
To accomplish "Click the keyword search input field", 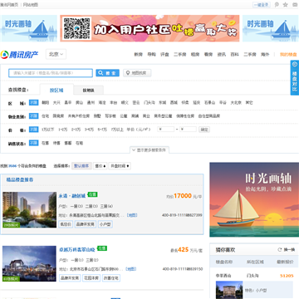I will 51,73.
